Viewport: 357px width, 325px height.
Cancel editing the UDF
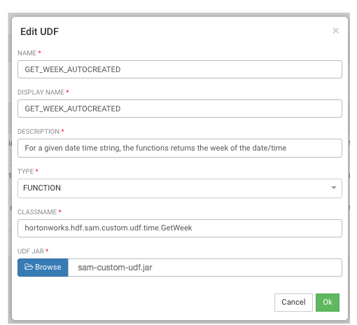click(293, 303)
